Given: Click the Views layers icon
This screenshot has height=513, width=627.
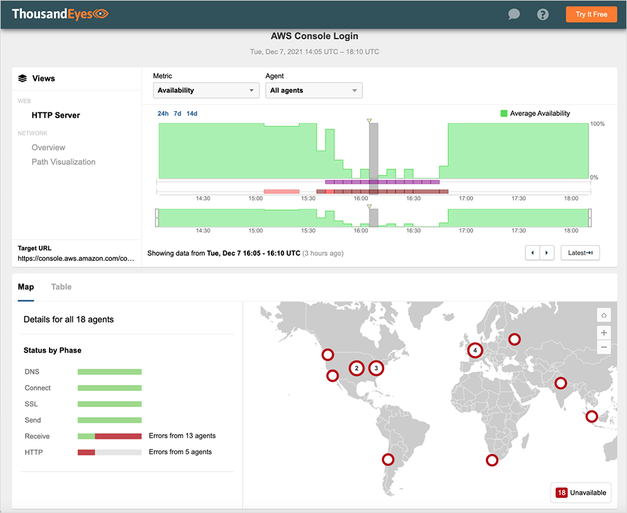Looking at the screenshot, I should (x=23, y=78).
